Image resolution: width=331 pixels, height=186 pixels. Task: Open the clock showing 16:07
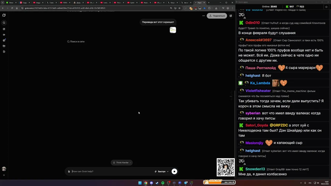325,183
